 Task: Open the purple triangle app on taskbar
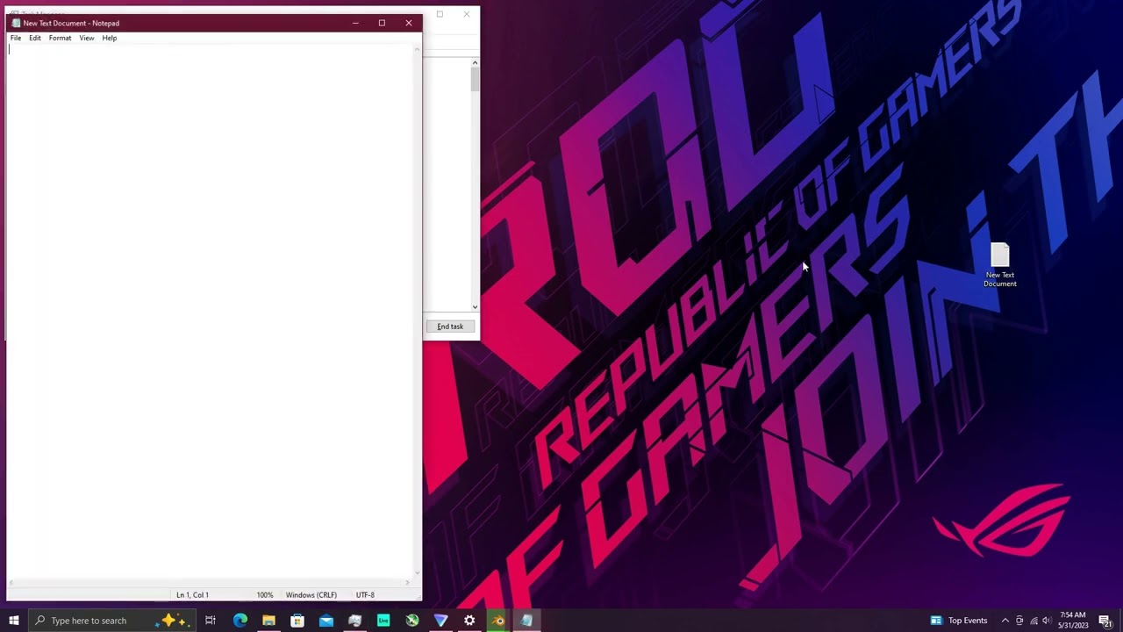tap(440, 621)
